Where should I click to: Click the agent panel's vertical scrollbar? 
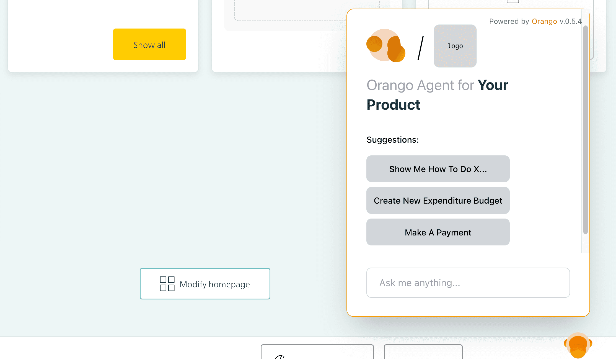585,130
